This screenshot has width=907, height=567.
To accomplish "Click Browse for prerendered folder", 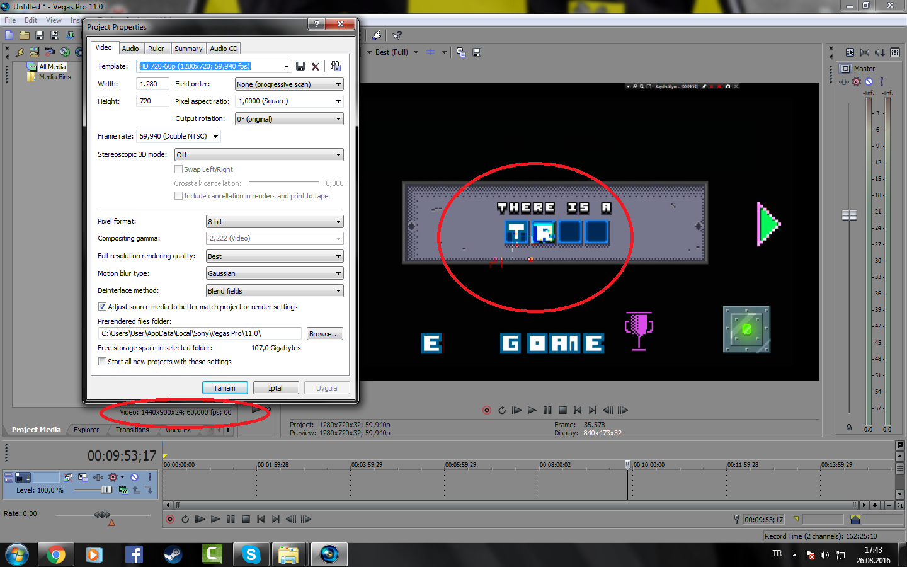I will click(x=324, y=334).
